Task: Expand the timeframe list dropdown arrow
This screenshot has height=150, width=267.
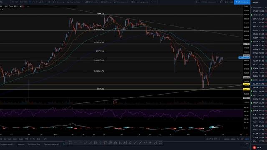Action: click(x=45, y=2)
